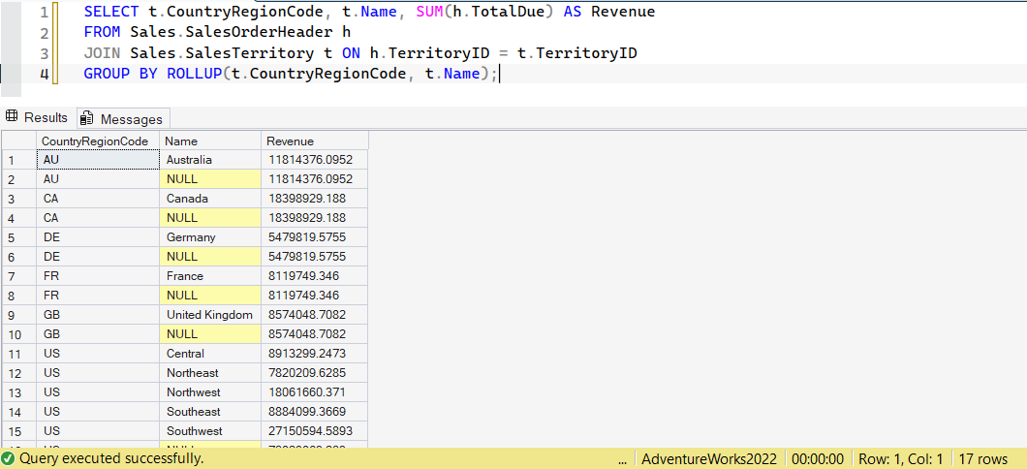Click revenue value 18061660.371
This screenshot has width=1027, height=469.
(315, 392)
